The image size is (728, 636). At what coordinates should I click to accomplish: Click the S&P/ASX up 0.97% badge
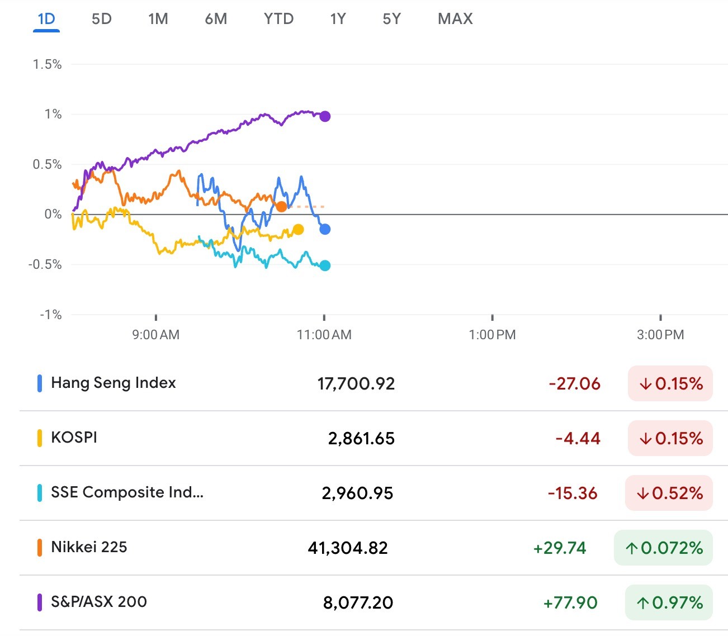click(669, 602)
